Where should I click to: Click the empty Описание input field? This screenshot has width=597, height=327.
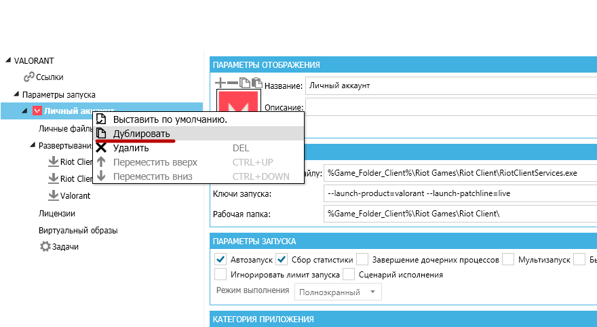[451, 107]
